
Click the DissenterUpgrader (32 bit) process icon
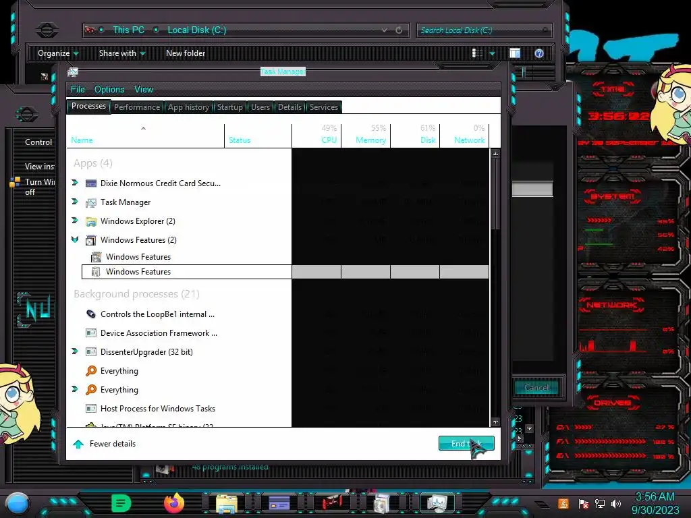click(x=91, y=352)
